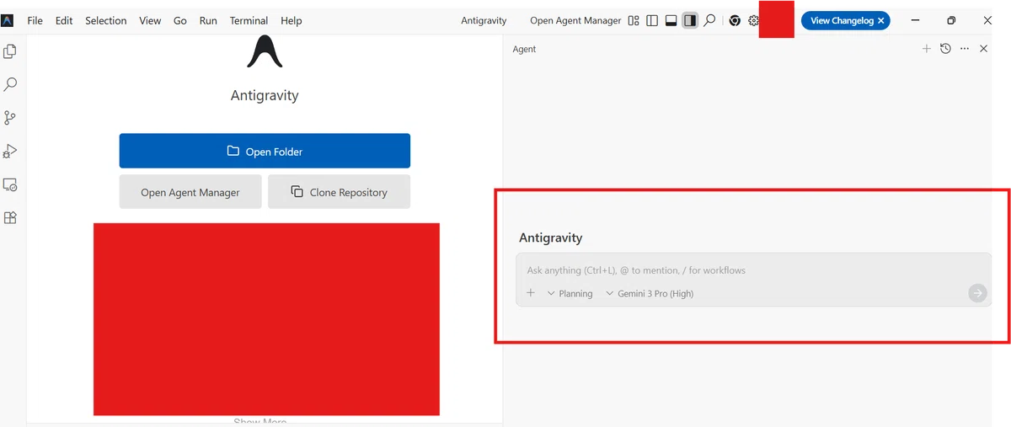Toggle the bottom panel
Screen dimensions: 1011x427
click(671, 20)
